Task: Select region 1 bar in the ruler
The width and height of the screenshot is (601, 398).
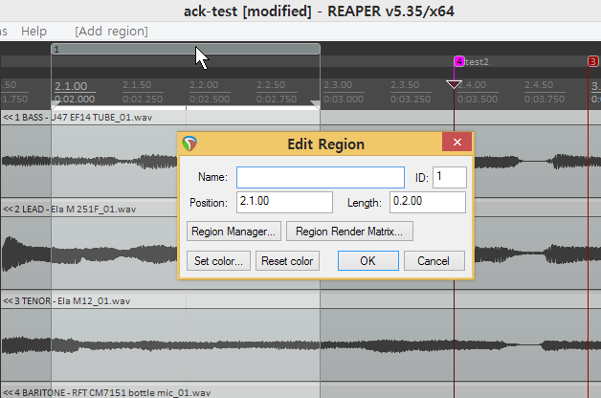Action: (x=186, y=49)
